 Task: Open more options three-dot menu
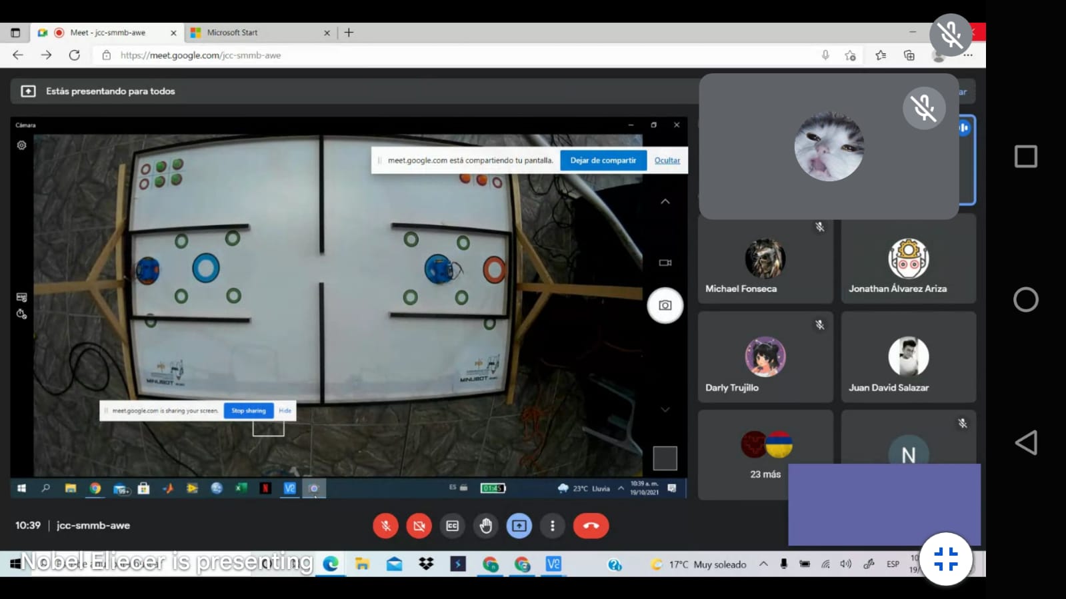coord(552,526)
